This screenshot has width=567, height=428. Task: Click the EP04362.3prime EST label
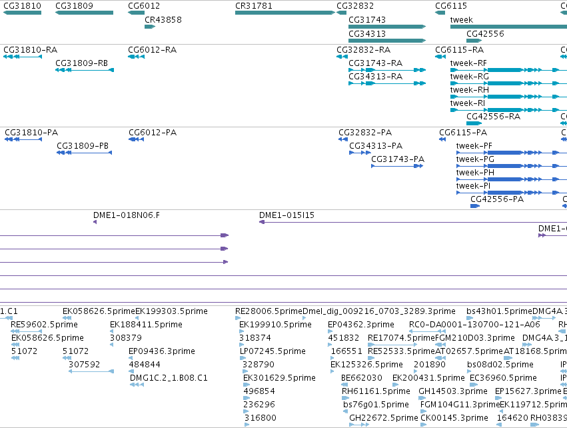(x=361, y=325)
